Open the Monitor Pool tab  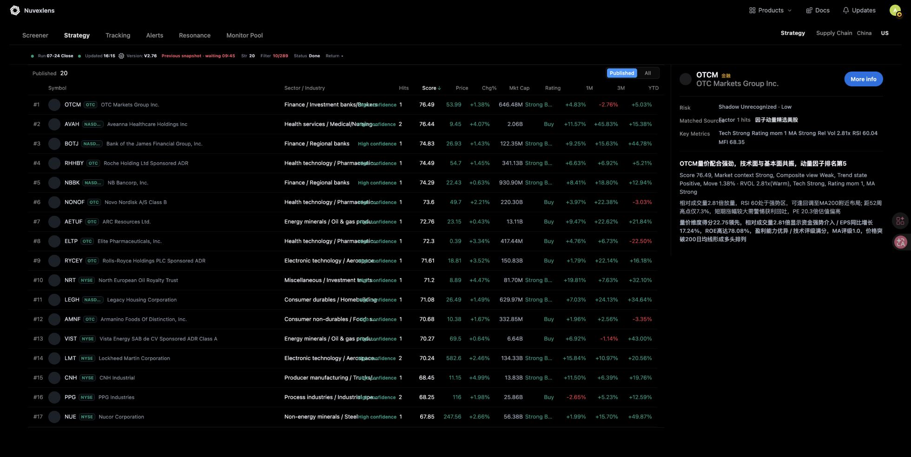coord(244,35)
